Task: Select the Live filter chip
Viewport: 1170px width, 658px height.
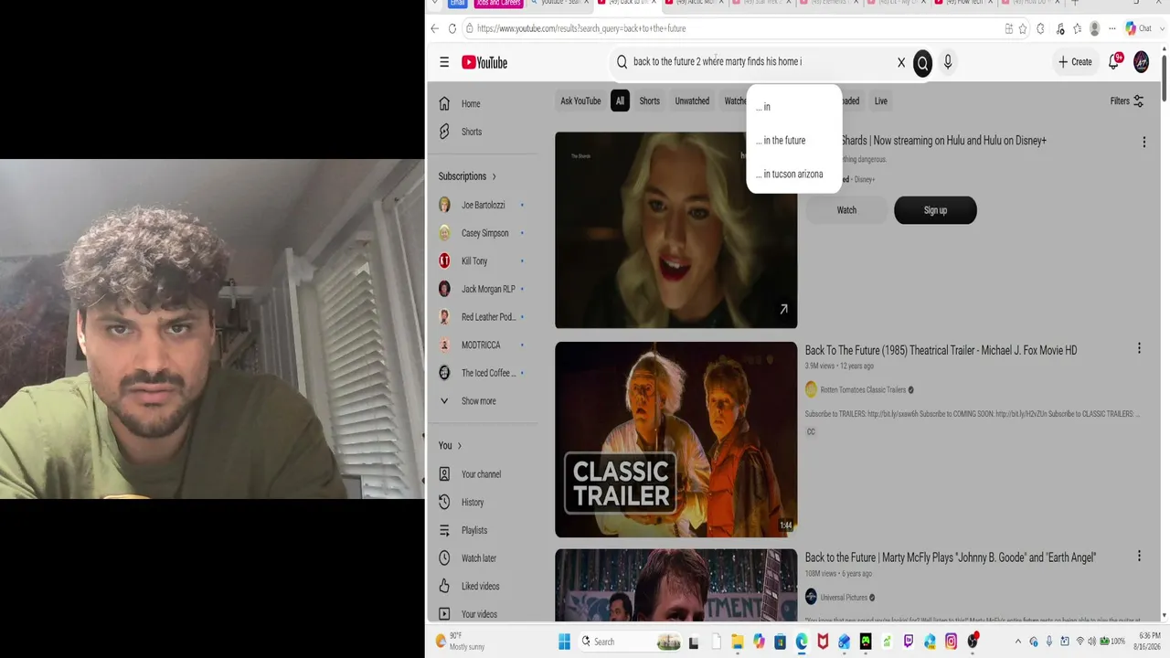Action: [x=880, y=101]
